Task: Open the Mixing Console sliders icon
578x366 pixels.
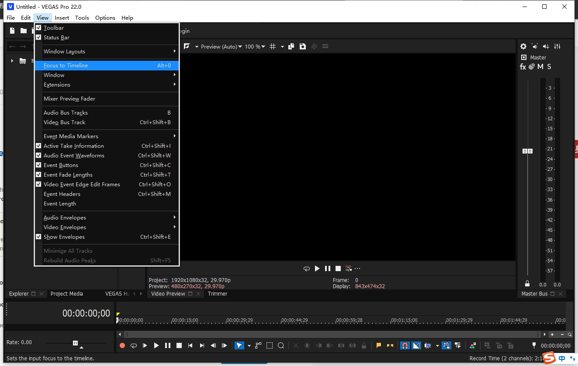Action: (557, 46)
